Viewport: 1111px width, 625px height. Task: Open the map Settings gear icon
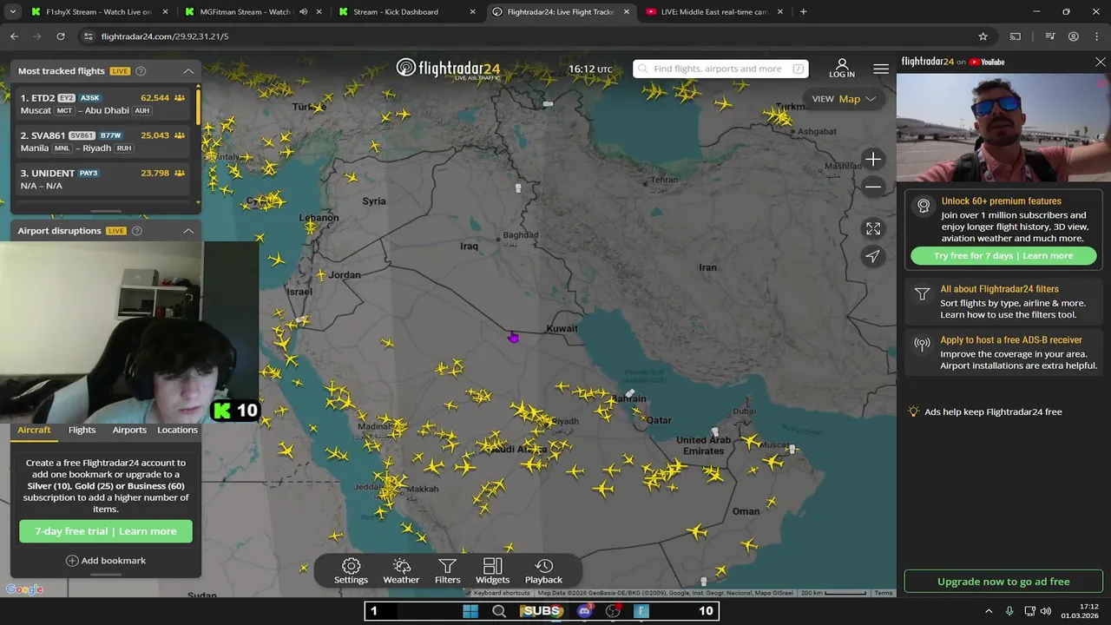[351, 571]
